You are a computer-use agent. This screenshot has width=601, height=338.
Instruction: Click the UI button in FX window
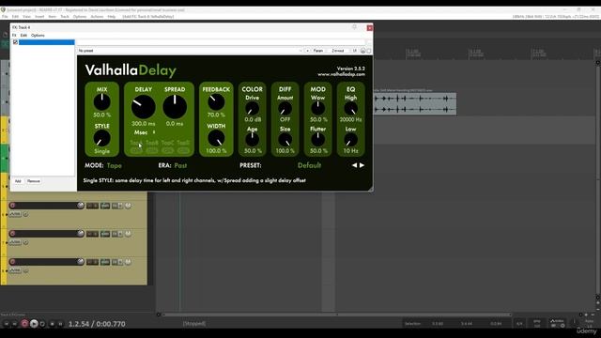tap(355, 51)
